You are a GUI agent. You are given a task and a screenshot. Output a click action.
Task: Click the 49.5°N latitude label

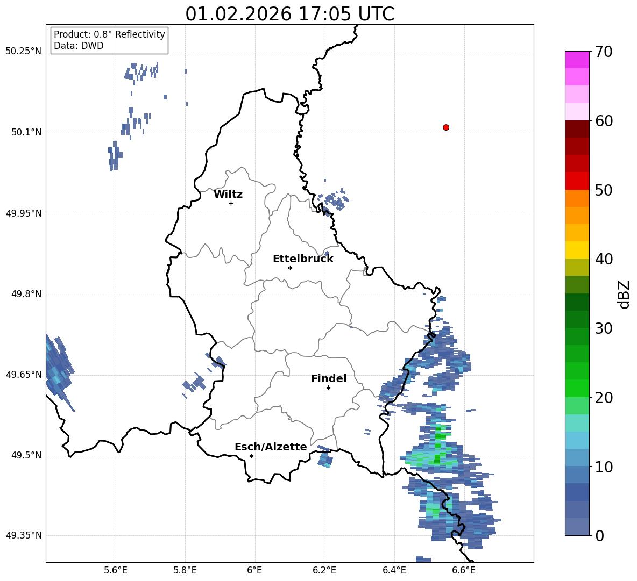point(26,455)
